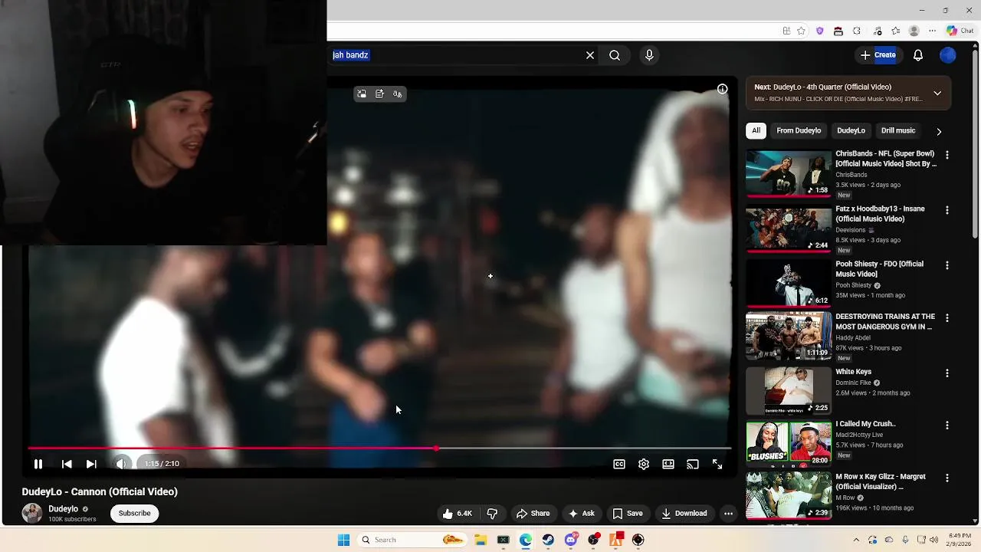
Task: Open White Keys video title
Action: tap(853, 372)
